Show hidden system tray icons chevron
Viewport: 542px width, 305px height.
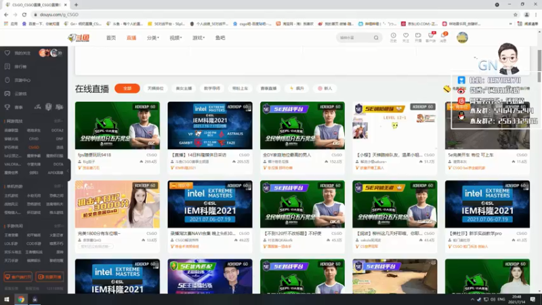(472, 300)
